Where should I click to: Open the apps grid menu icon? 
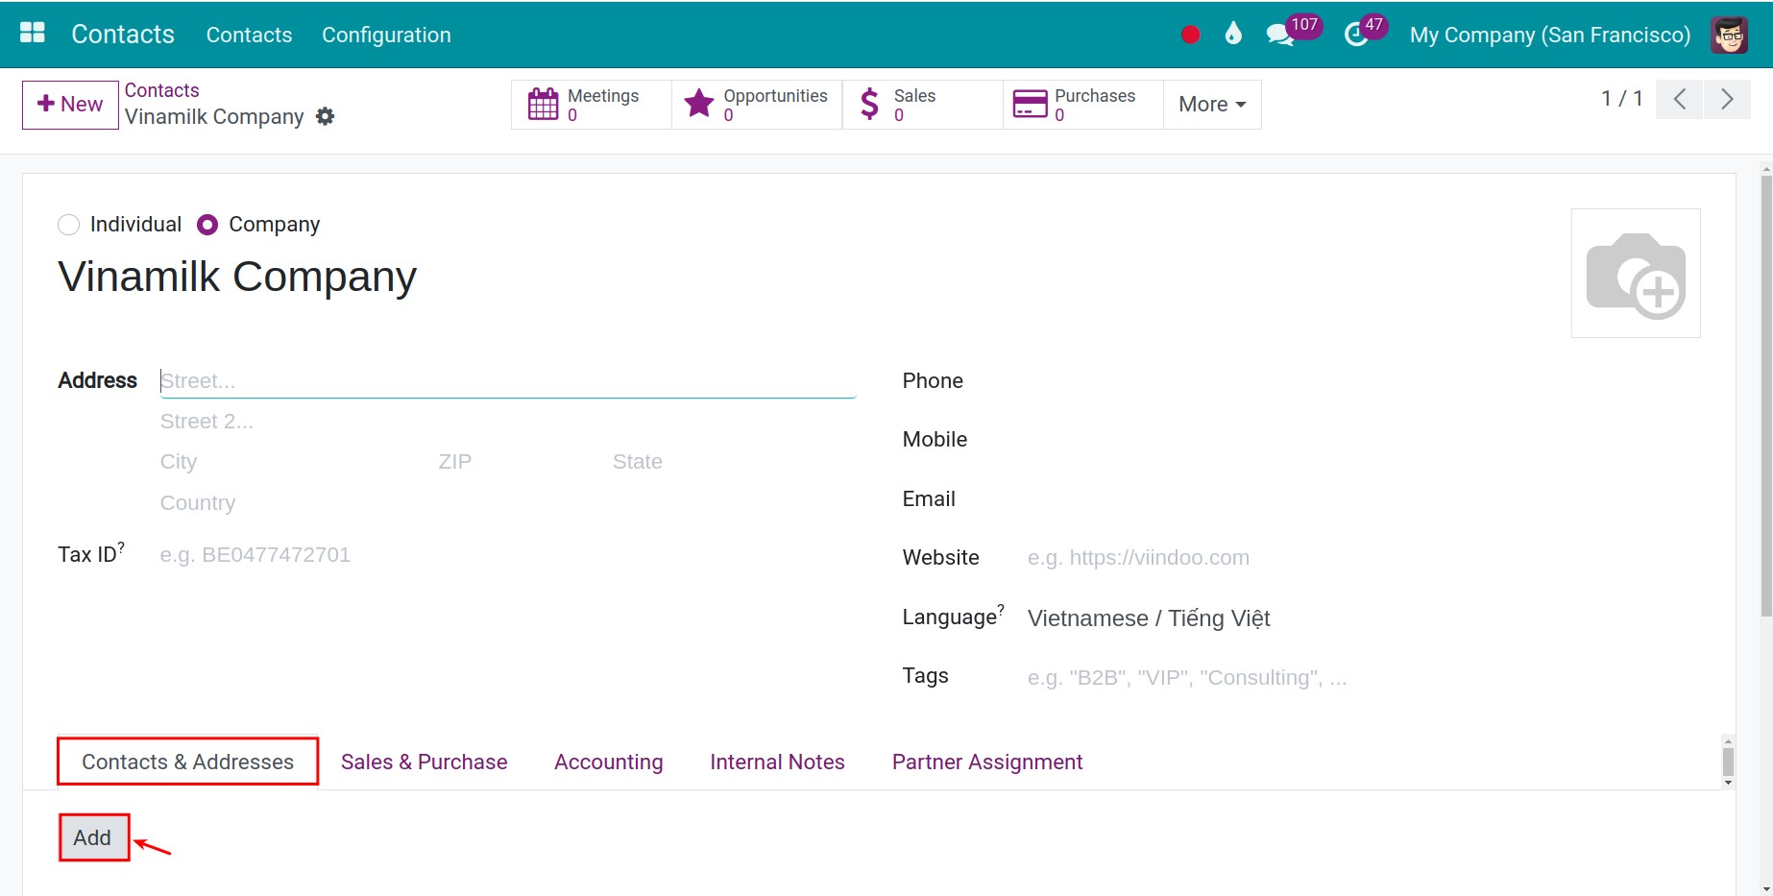coord(33,34)
